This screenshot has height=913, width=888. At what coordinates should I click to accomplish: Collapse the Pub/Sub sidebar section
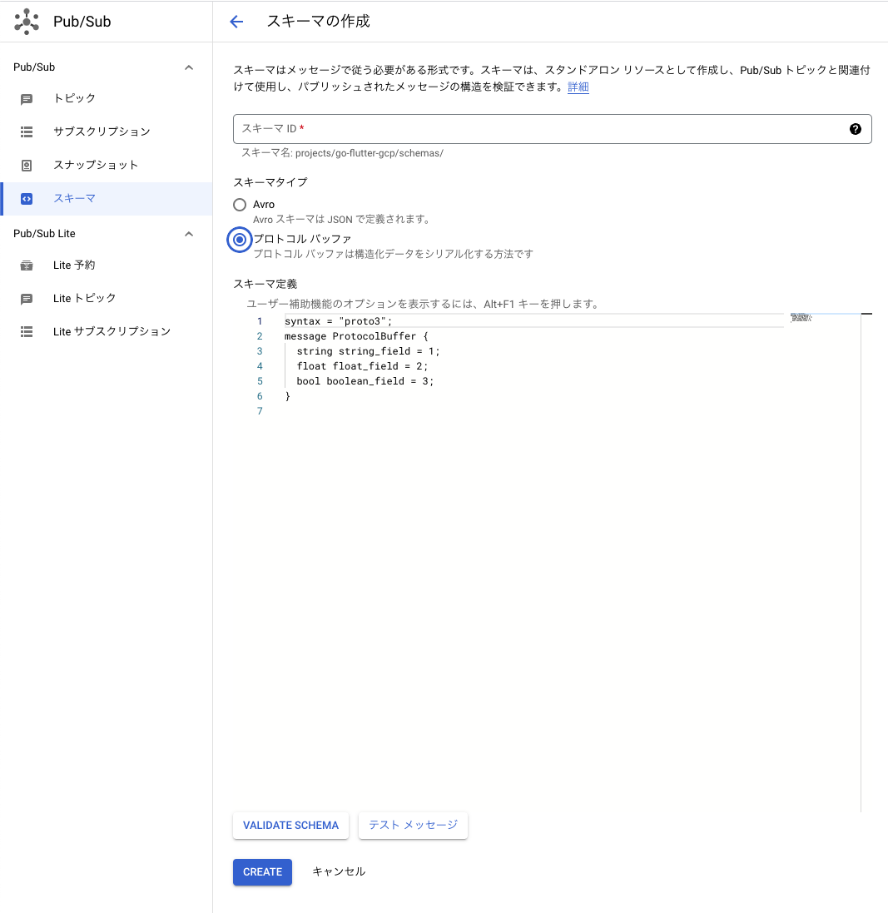(x=189, y=67)
